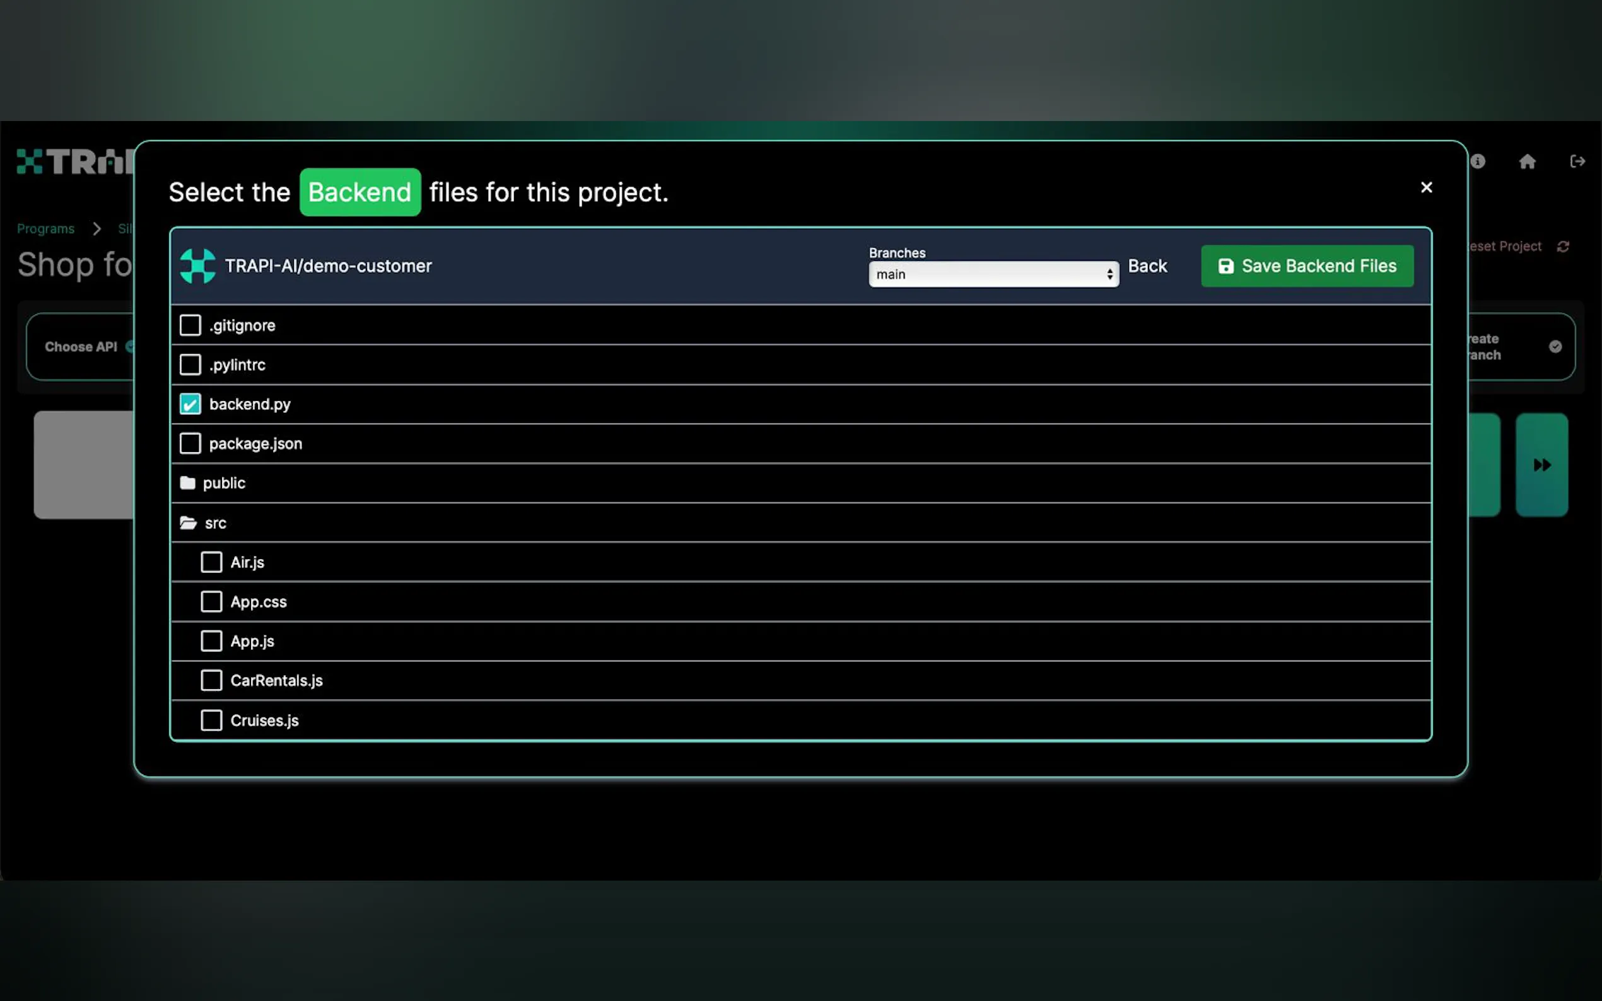Click the Reset Project refresh icon

(x=1563, y=246)
